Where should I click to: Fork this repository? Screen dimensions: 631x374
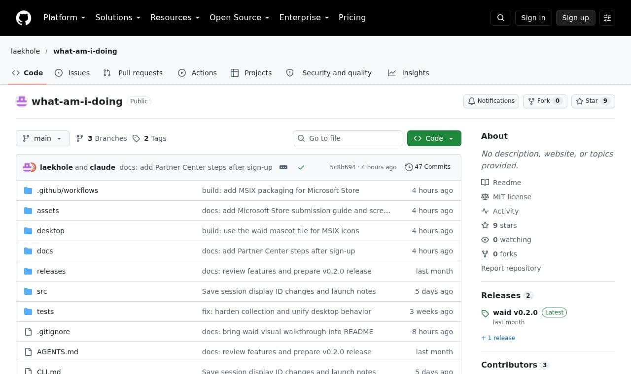[x=545, y=101]
